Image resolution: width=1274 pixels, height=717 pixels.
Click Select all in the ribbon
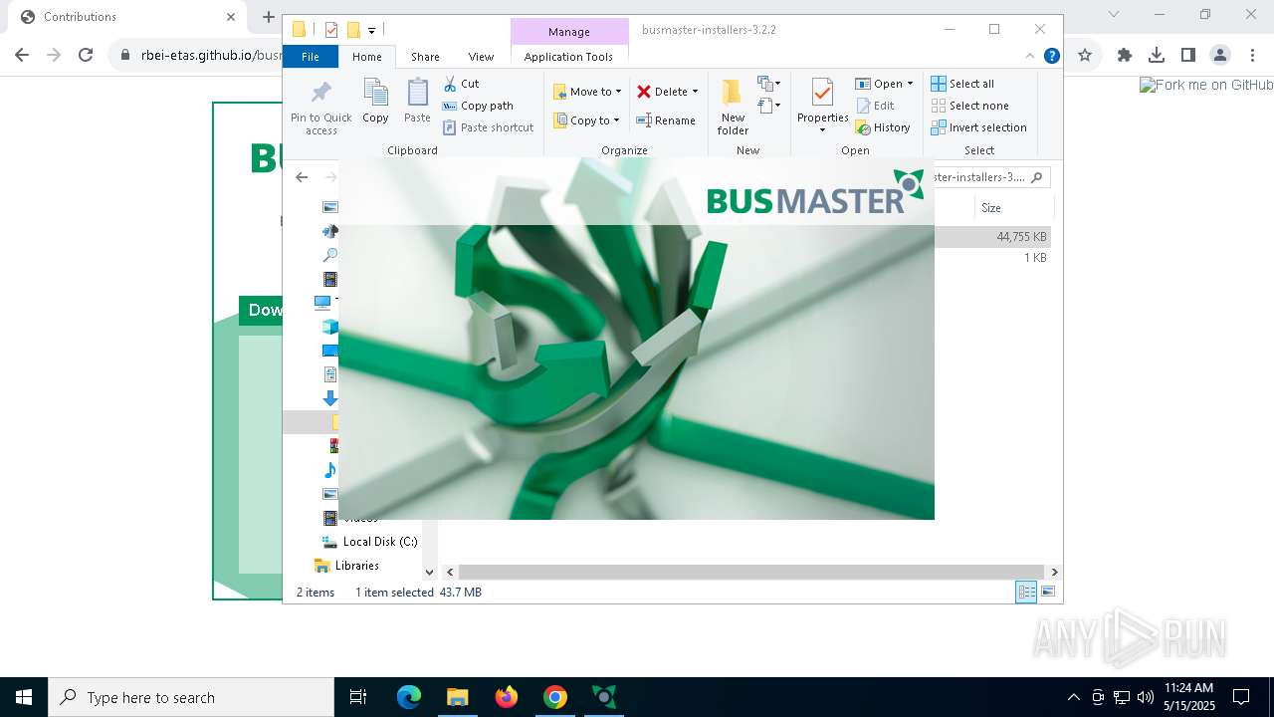[x=962, y=84]
